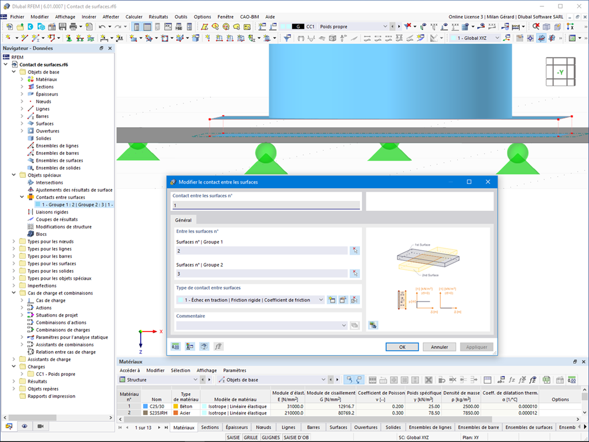Switch to the Surfaces table tab
The image size is (589, 442).
click(338, 428)
